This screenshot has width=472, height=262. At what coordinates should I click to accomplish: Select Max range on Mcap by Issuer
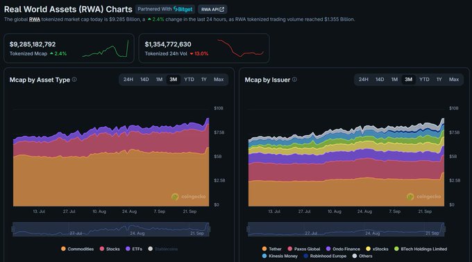tap(454, 80)
